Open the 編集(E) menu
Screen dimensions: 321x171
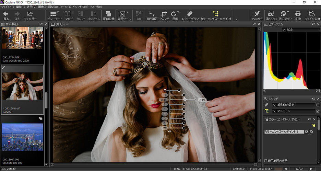pyautogui.click(x=21, y=7)
